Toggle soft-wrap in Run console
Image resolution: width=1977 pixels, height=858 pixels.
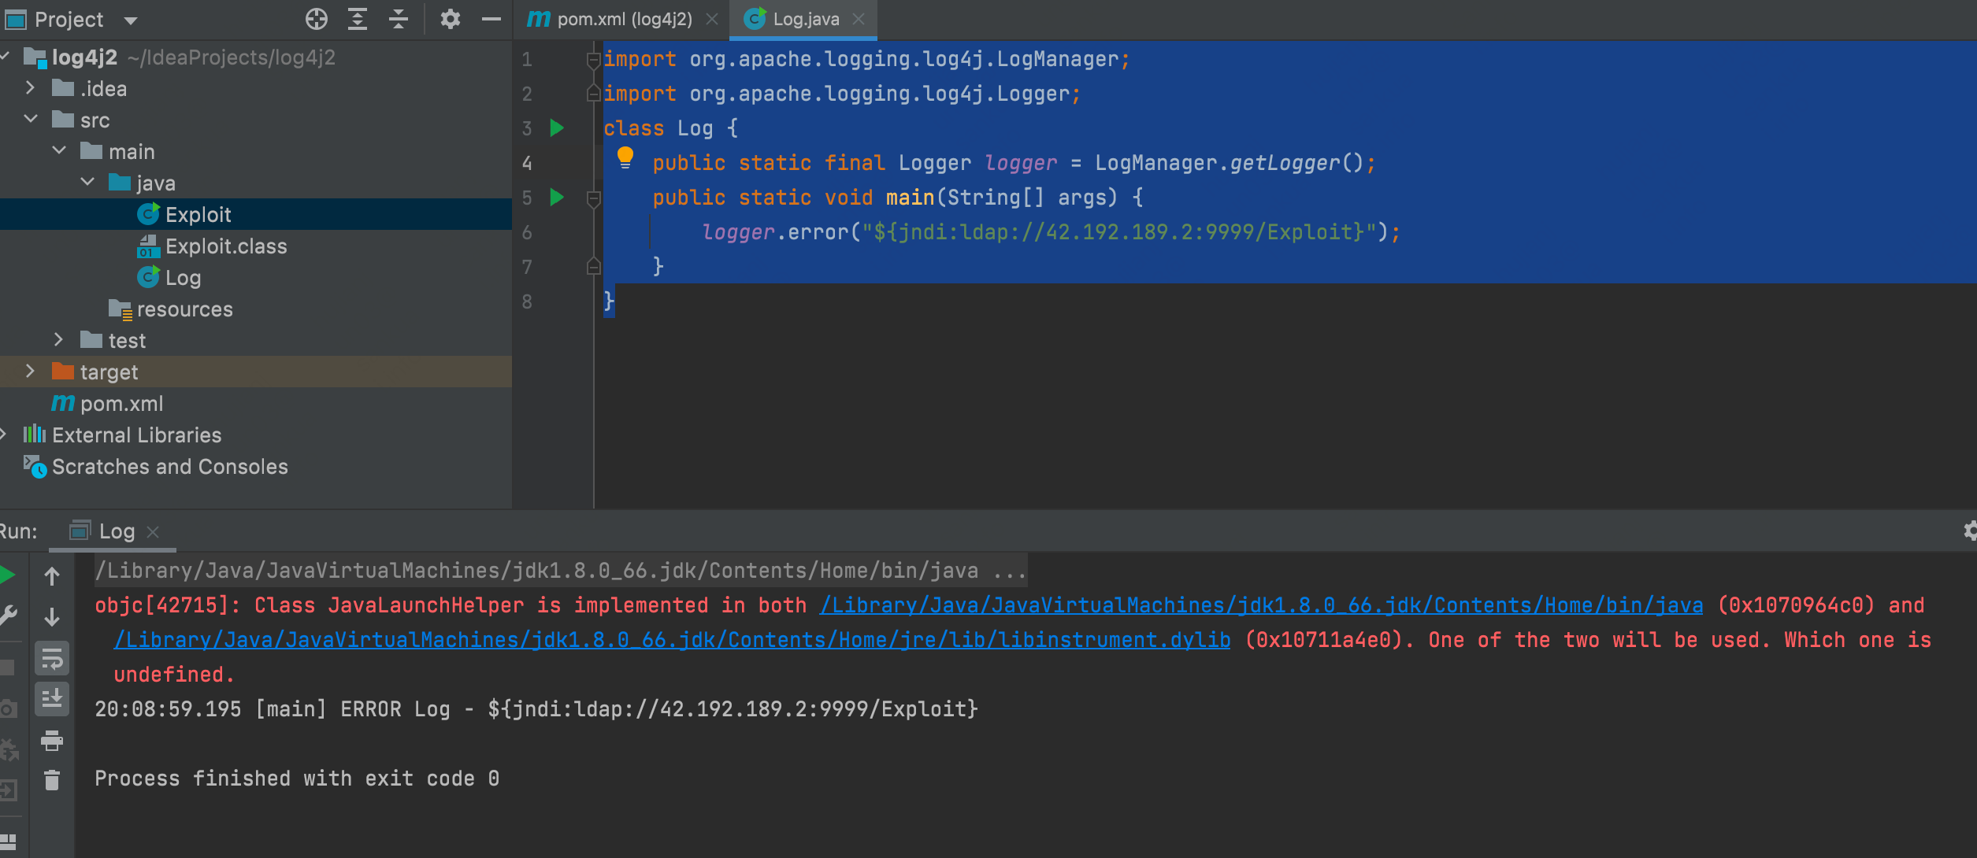click(52, 659)
